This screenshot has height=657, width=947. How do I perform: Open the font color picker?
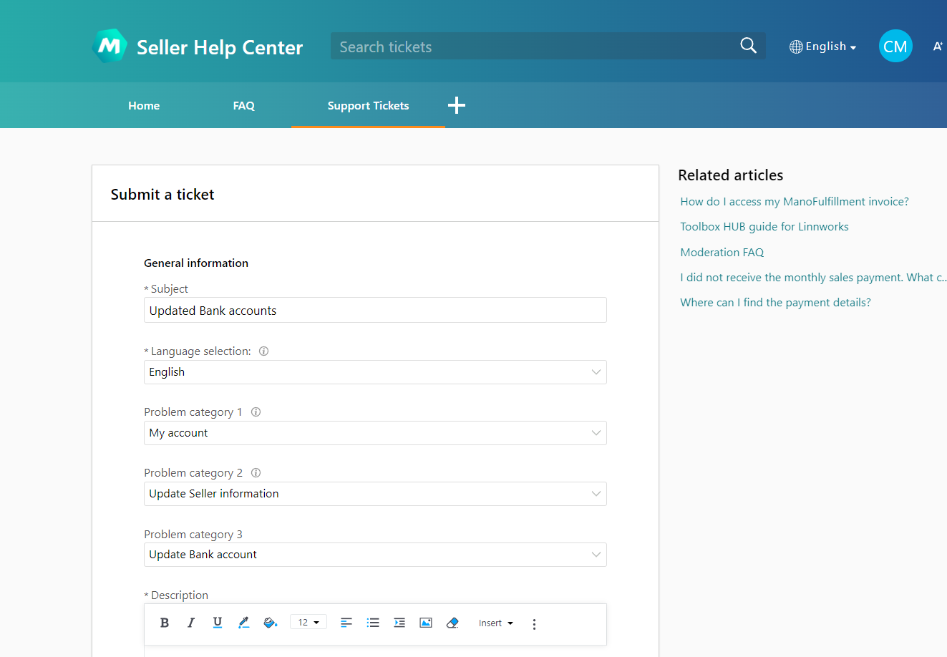pyautogui.click(x=243, y=623)
